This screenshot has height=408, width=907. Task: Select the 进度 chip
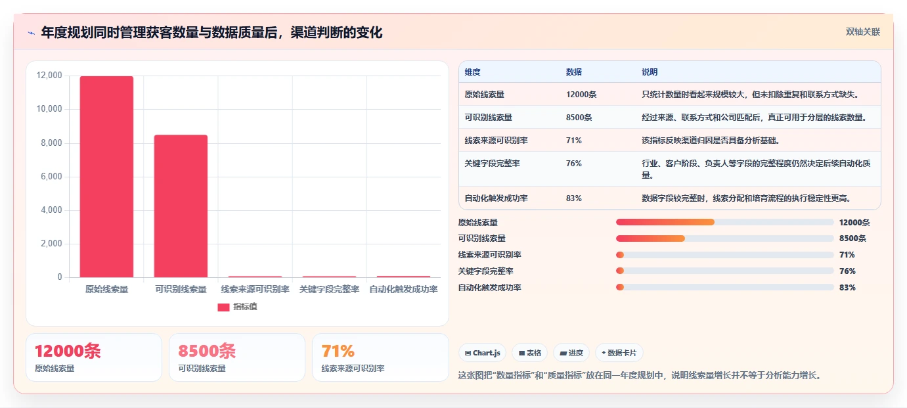[571, 353]
